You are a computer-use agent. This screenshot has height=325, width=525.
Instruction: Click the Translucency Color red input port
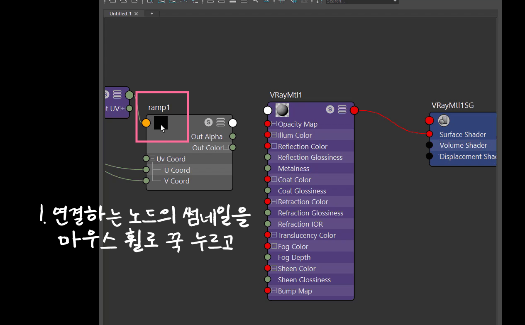coord(268,235)
